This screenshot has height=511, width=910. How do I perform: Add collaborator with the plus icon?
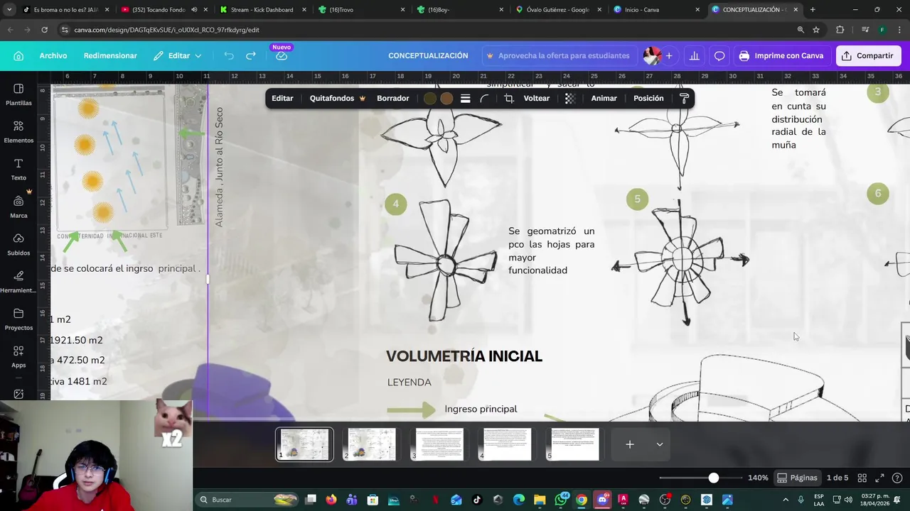669,56
